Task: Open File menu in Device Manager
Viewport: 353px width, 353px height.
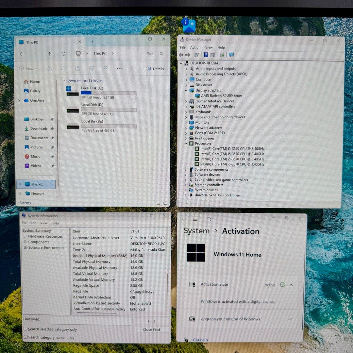Action: 183,47
